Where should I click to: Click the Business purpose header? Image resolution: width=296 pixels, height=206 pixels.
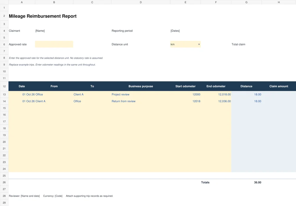pos(141,86)
